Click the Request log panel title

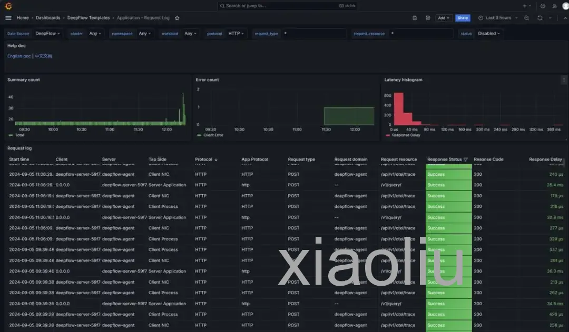pos(19,148)
